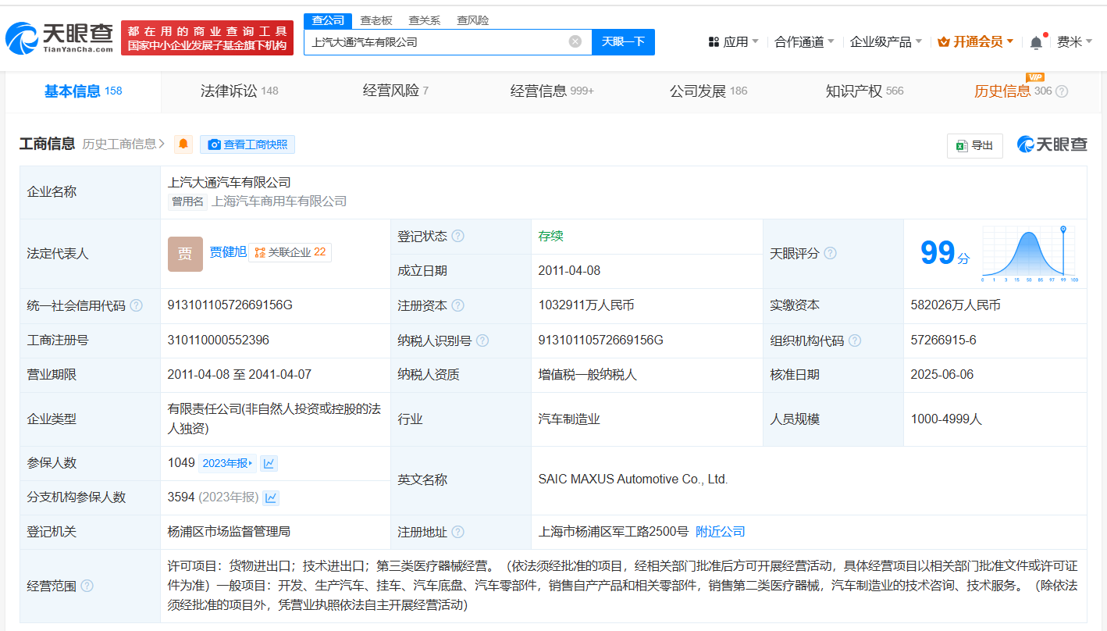
Task: Click the 天眼一下 search button
Action: 623,41
